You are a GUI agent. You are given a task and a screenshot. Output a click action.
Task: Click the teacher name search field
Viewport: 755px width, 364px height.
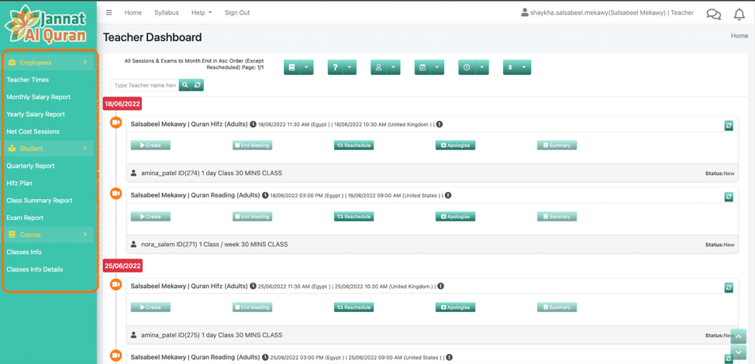pyautogui.click(x=145, y=85)
